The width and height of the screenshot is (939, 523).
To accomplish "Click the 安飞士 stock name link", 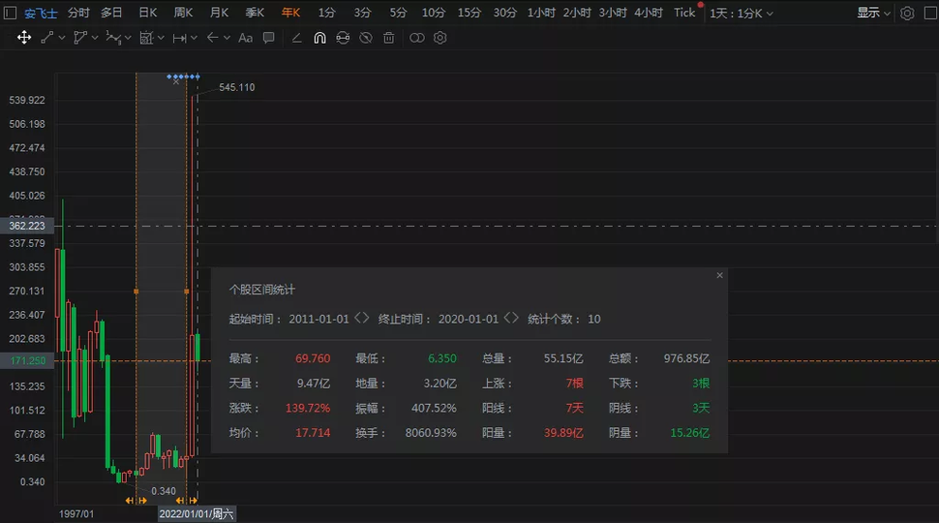I will [x=43, y=13].
